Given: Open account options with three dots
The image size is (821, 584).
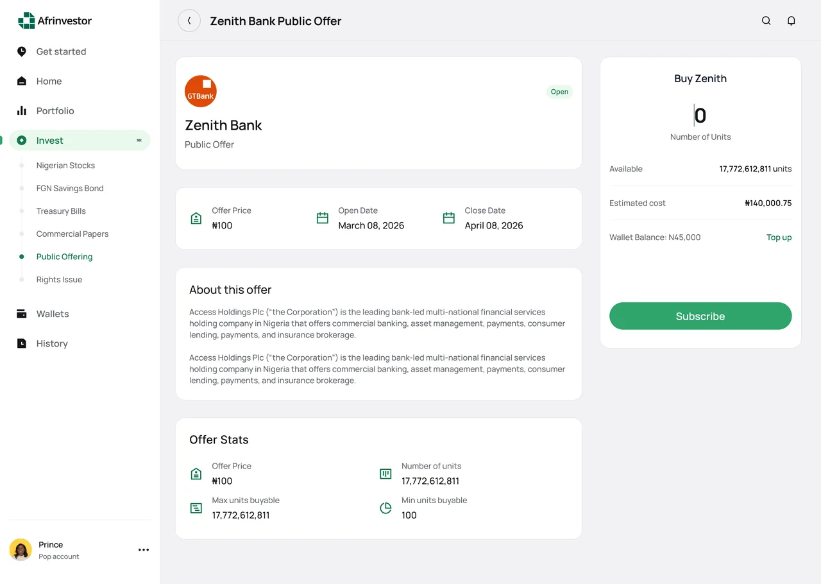Looking at the screenshot, I should click(144, 550).
